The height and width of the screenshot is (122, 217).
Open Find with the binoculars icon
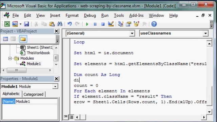60,24
